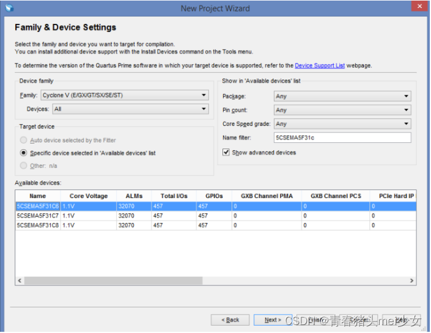Click the Back button
Viewport: 431px width, 333px height.
[230, 320]
